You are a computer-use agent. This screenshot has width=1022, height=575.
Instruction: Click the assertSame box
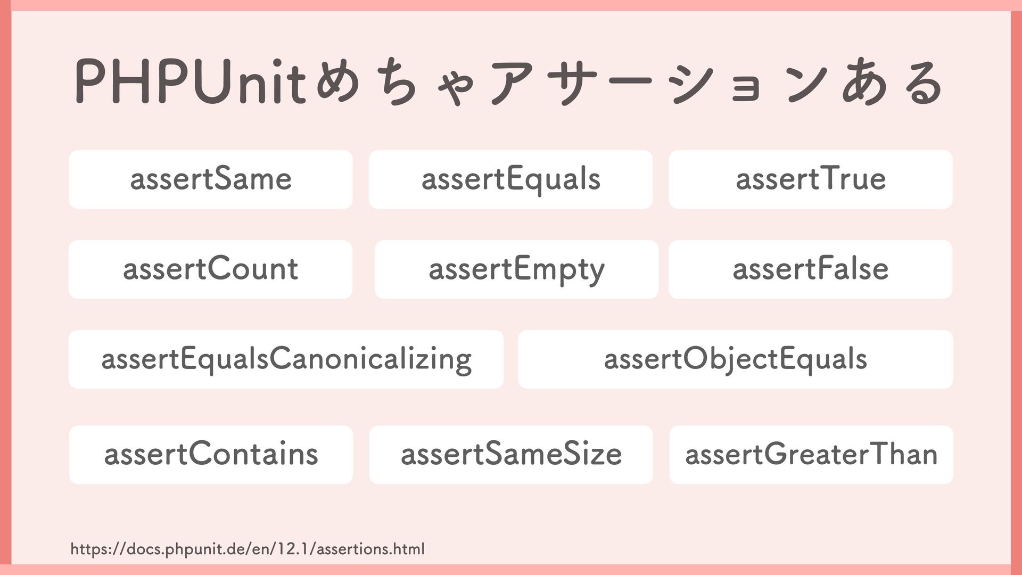[x=211, y=179]
